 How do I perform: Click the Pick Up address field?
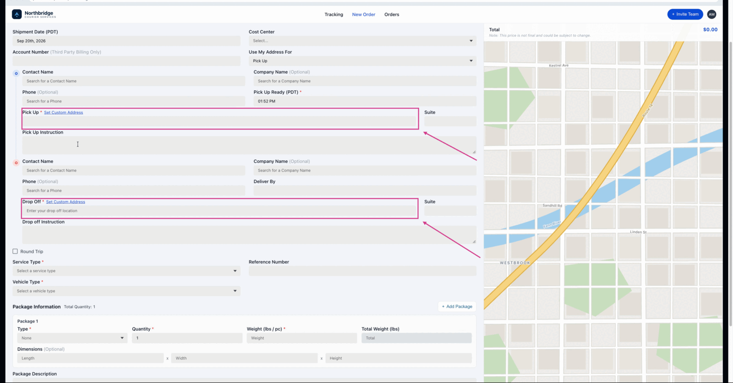pos(219,121)
